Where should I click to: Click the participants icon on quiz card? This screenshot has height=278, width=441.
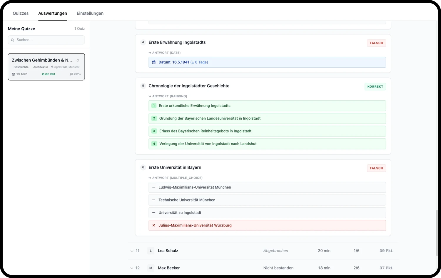coord(14,74)
